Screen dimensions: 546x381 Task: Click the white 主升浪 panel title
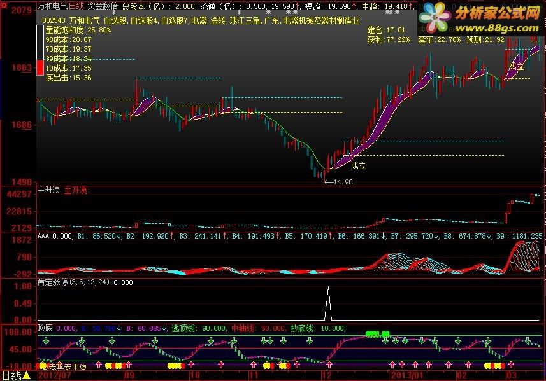point(49,190)
